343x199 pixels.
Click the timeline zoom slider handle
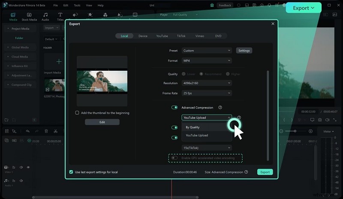(295, 131)
